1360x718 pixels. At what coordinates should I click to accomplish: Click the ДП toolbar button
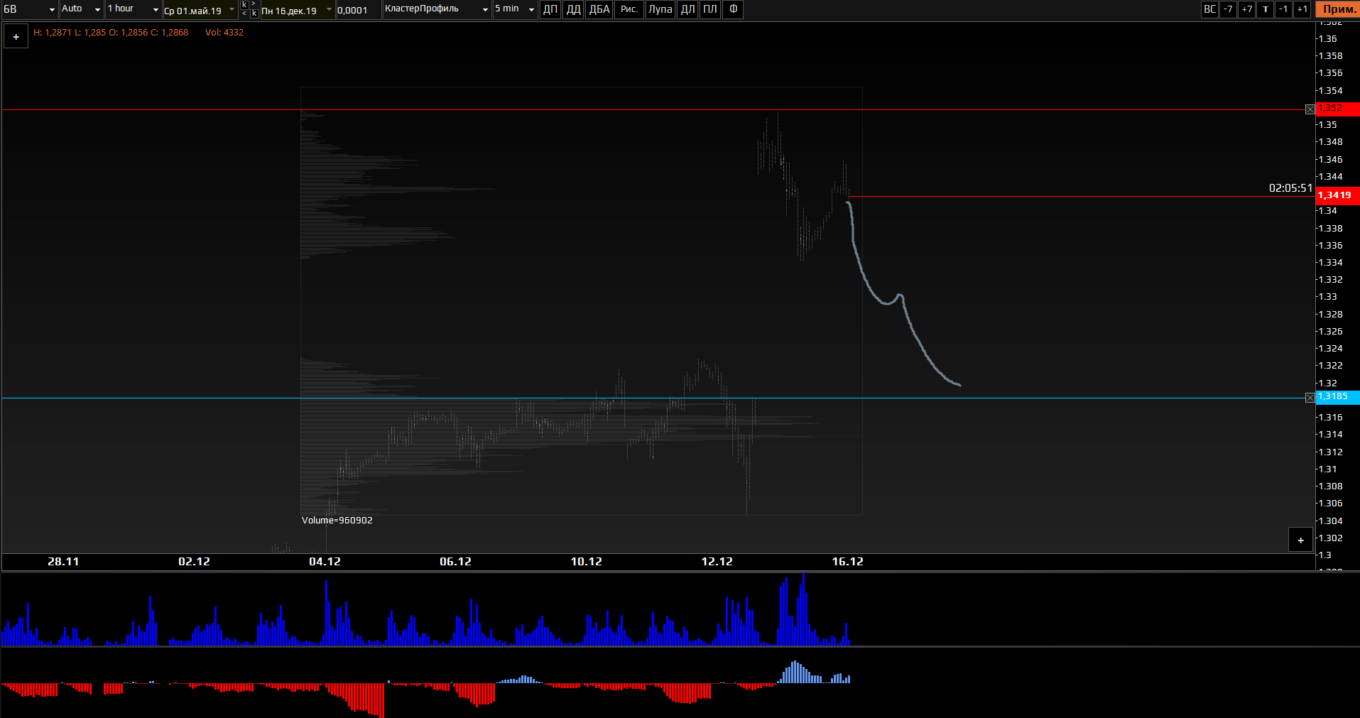click(550, 9)
